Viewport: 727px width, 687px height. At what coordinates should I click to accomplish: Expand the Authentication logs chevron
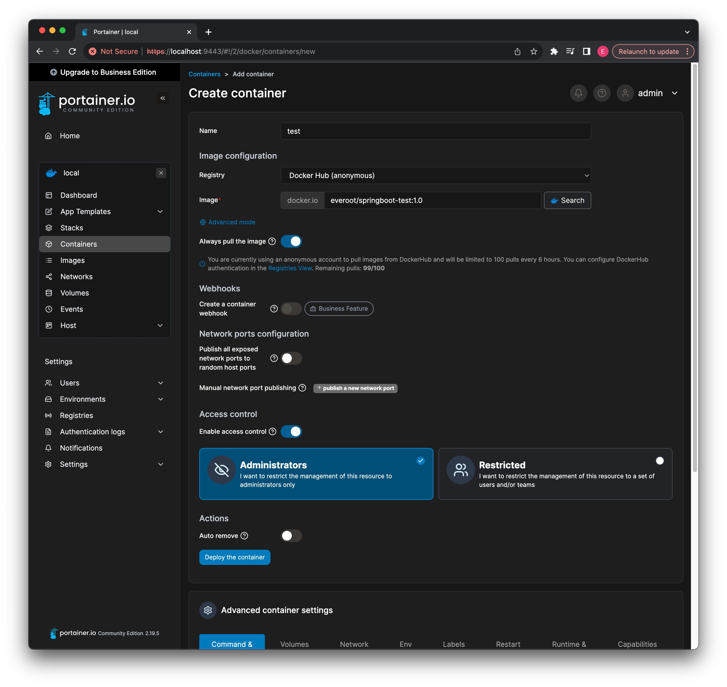coord(160,432)
